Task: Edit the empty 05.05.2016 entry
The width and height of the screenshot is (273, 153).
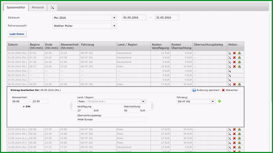Action: click(229, 71)
